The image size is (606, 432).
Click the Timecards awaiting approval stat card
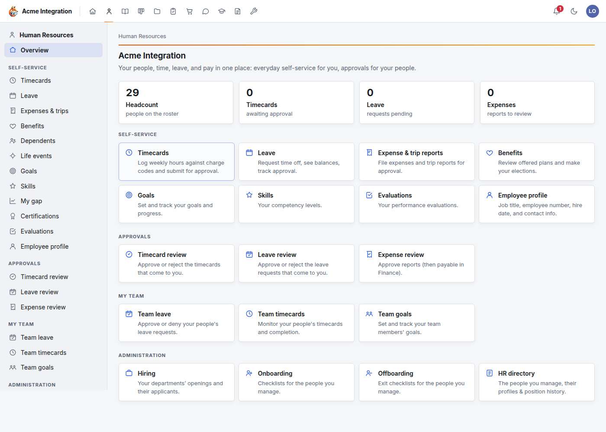pyautogui.click(x=297, y=103)
